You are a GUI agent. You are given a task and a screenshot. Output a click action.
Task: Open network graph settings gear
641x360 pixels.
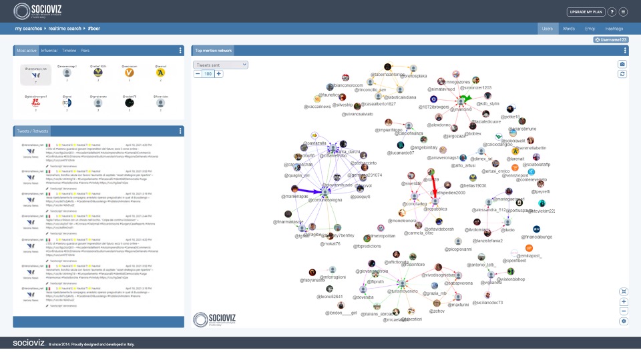(x=624, y=321)
